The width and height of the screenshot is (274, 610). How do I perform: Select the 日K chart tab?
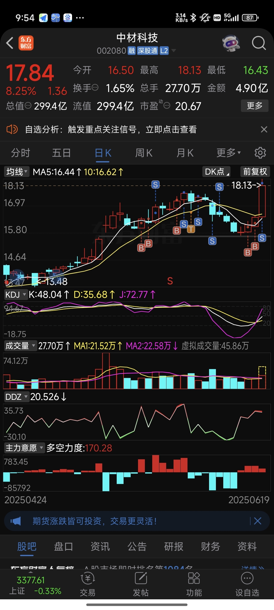103,153
